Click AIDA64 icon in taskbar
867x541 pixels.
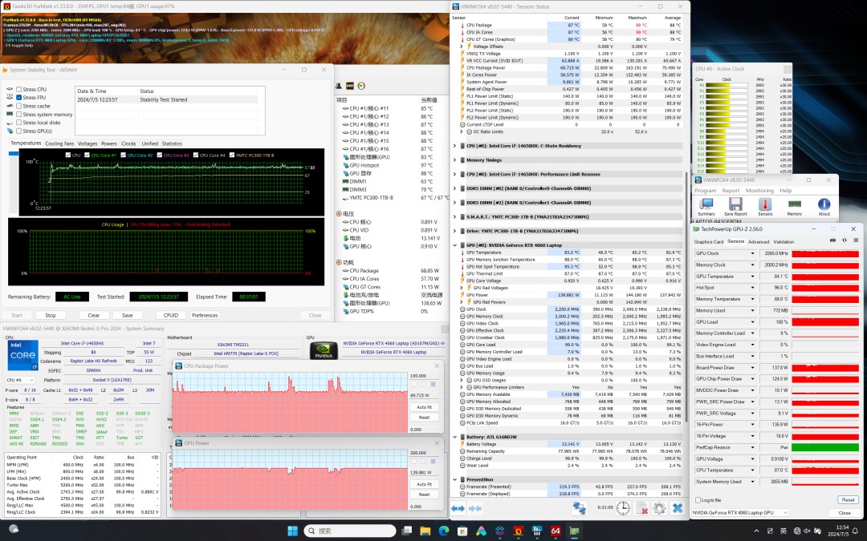point(556,531)
